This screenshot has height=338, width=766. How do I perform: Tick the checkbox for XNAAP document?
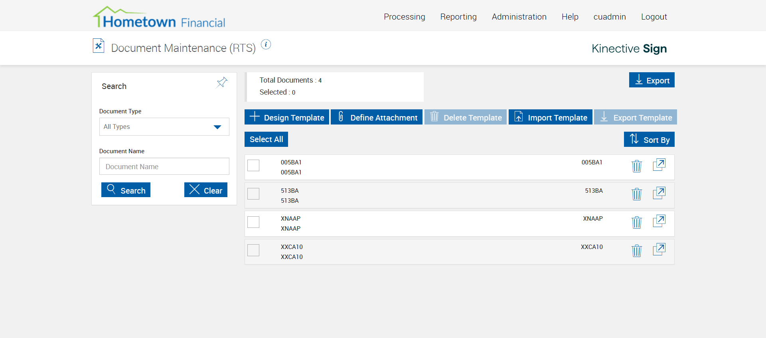(253, 222)
